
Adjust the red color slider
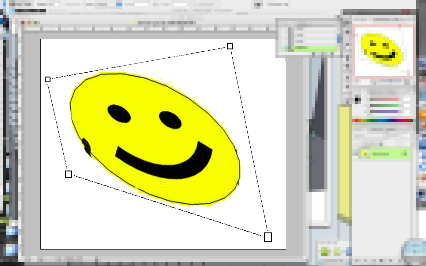coord(385,99)
